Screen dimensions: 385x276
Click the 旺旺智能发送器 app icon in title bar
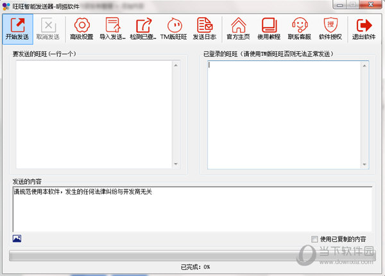click(x=6, y=6)
